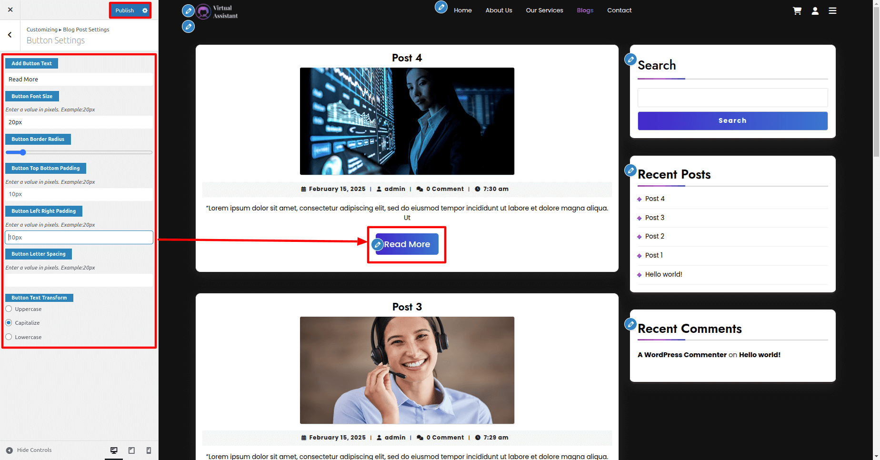The height and width of the screenshot is (460, 880).
Task: Click the Button Text Transform label
Action: pyautogui.click(x=39, y=298)
